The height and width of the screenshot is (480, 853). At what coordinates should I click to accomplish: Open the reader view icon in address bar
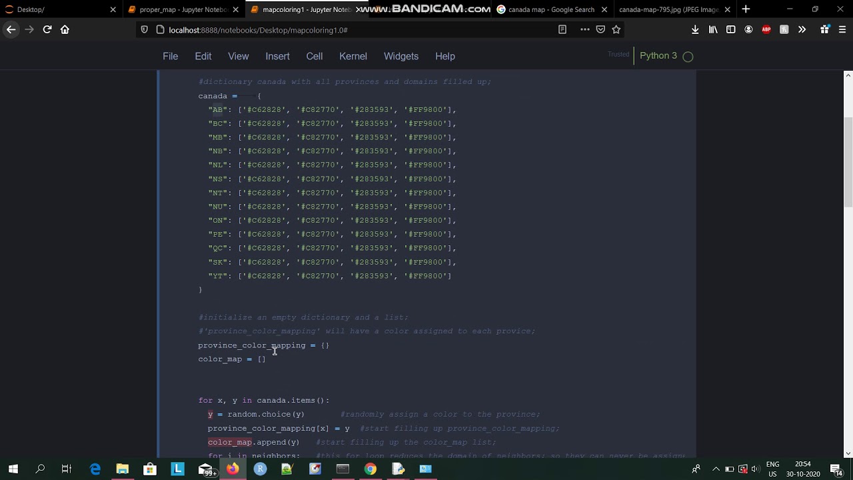[562, 29]
